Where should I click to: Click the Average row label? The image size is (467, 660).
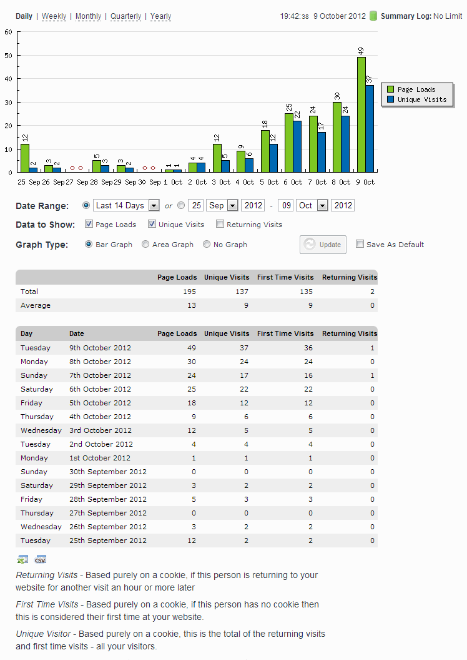[36, 305]
